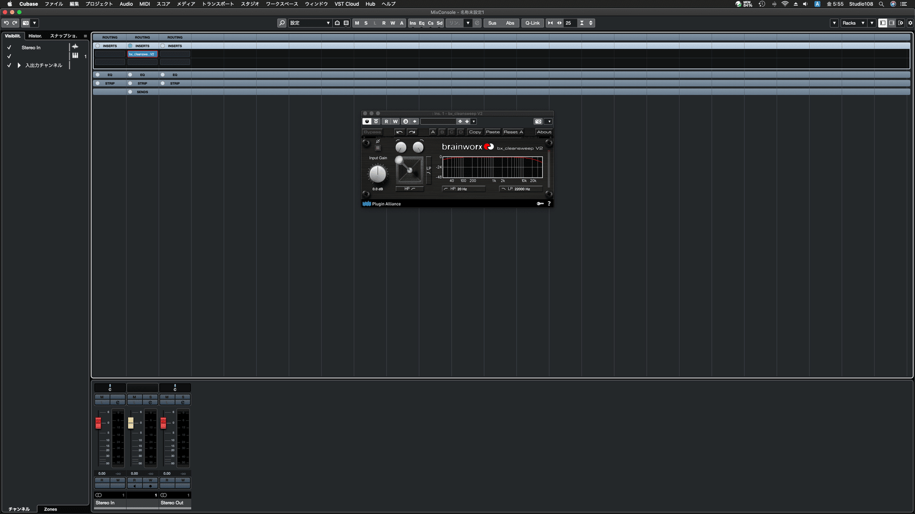Click the high-pass frequency knob
Image resolution: width=915 pixels, height=514 pixels.
point(401,147)
